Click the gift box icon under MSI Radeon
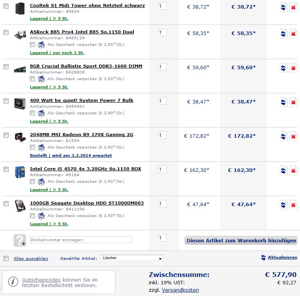This screenshot has height=296, width=300. tap(41, 147)
